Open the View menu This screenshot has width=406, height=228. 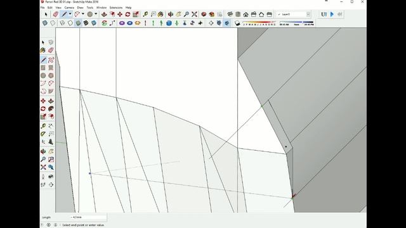(x=58, y=8)
